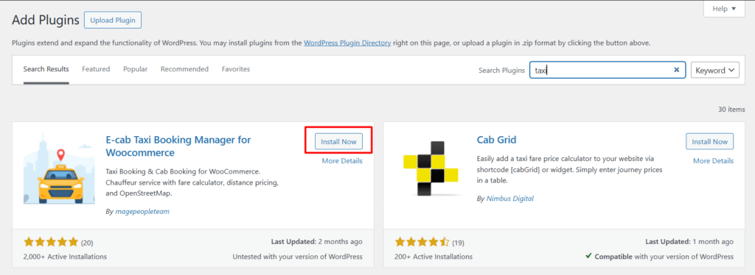Click the Cab Grid checkered logo thumbnail

(431, 168)
